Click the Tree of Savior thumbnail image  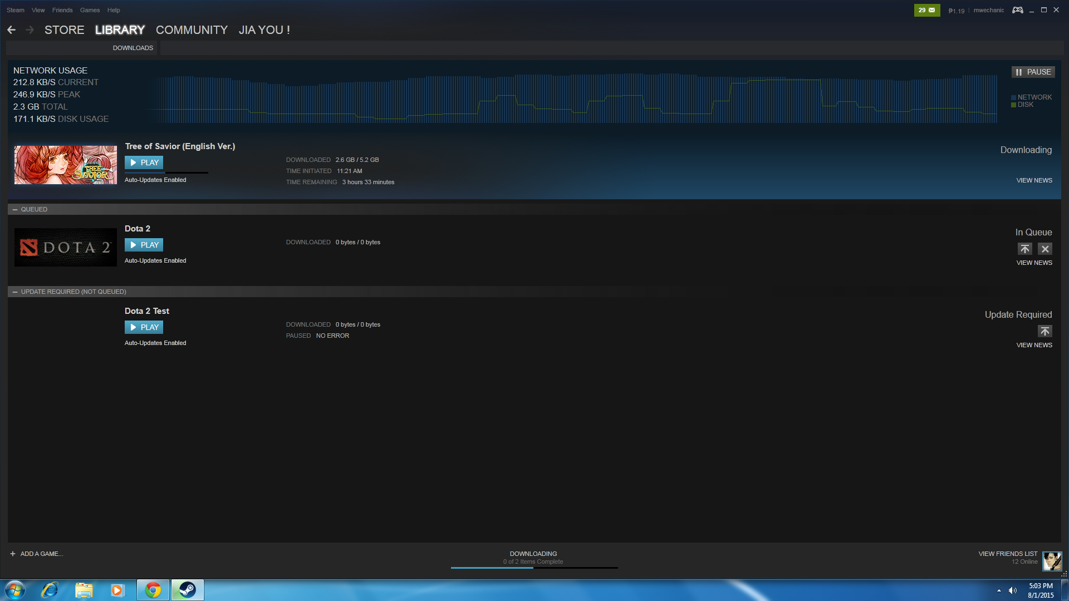coord(66,165)
